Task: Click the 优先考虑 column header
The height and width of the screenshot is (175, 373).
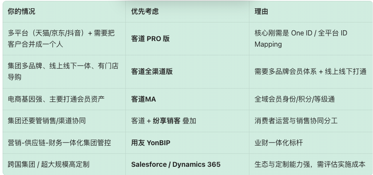Action: click(145, 11)
